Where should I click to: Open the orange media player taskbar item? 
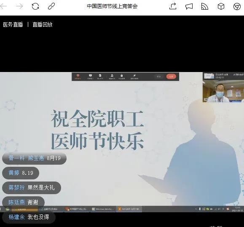tap(129, 209)
